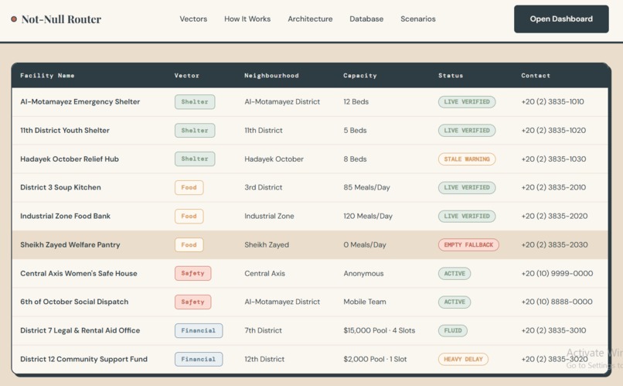Viewport: 623px width, 386px height.
Task: Click phone number +20 (2) 3835-2010
Action: [x=553, y=187]
